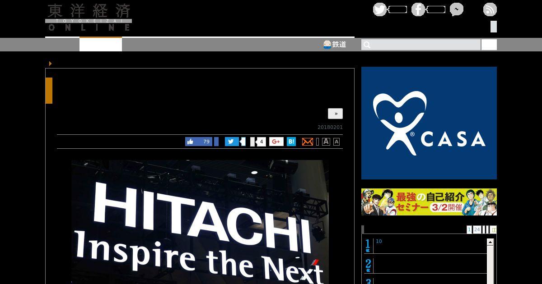The width and height of the screenshot is (542, 284).
Task: Click the Facebook follower count box
Action: click(436, 9)
